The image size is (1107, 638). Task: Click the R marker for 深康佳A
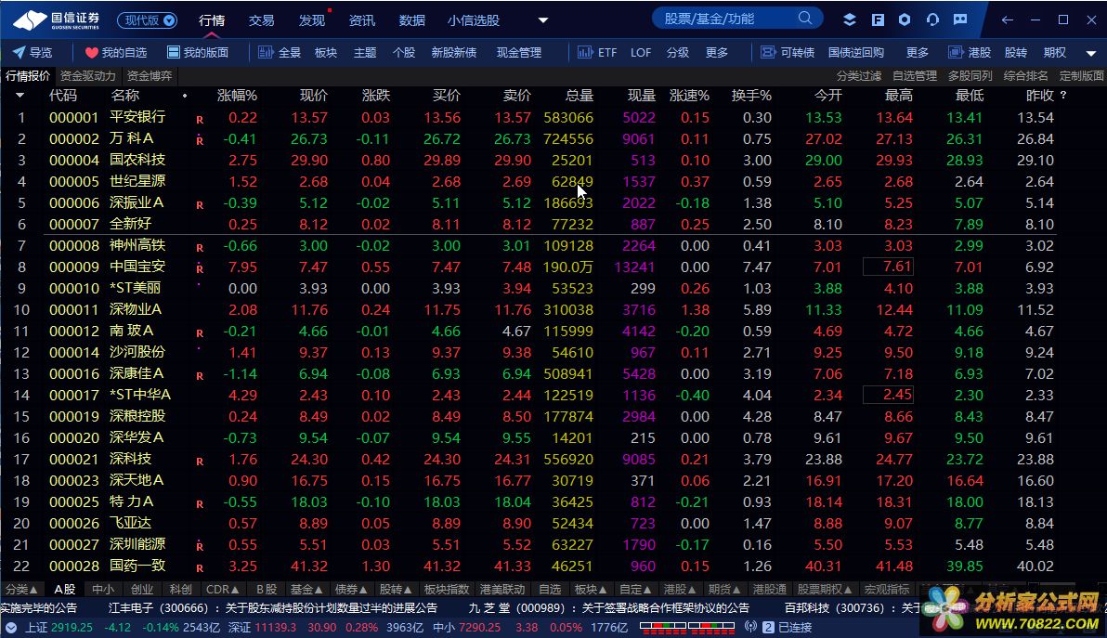point(200,376)
